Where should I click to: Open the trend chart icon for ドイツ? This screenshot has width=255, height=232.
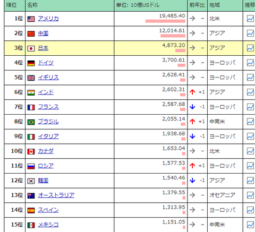[250, 63]
